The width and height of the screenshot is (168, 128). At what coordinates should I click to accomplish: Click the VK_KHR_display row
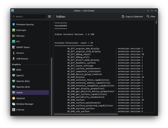(106, 77)
